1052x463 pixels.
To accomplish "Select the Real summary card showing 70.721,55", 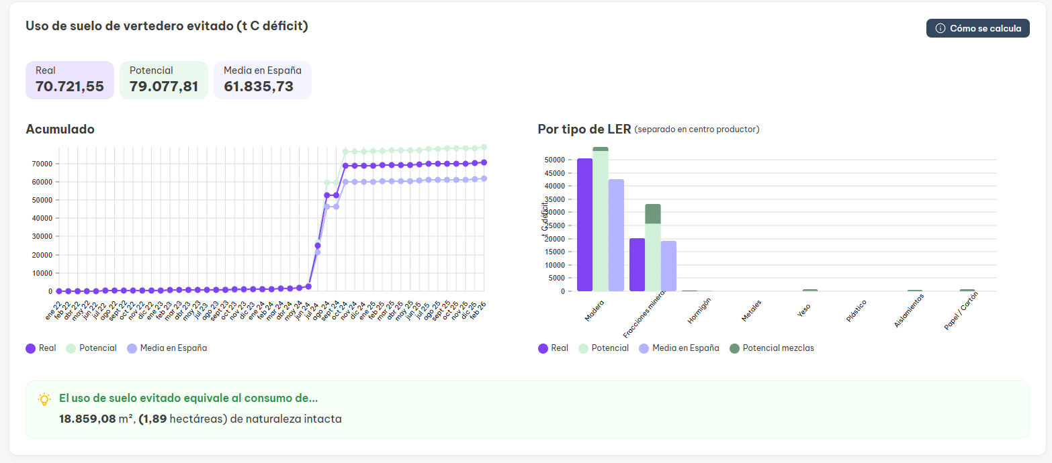I will click(x=70, y=80).
